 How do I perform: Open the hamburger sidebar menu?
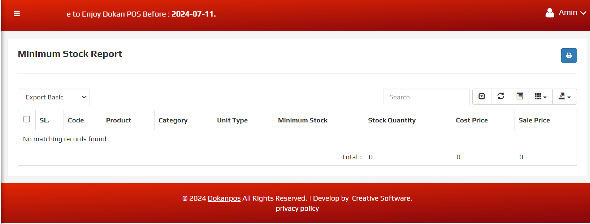click(17, 14)
